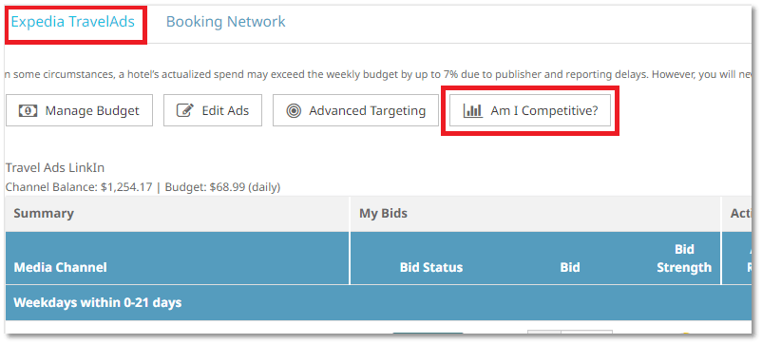The image size is (762, 344).
Task: Click the Bid Strength column header
Action: [684, 258]
